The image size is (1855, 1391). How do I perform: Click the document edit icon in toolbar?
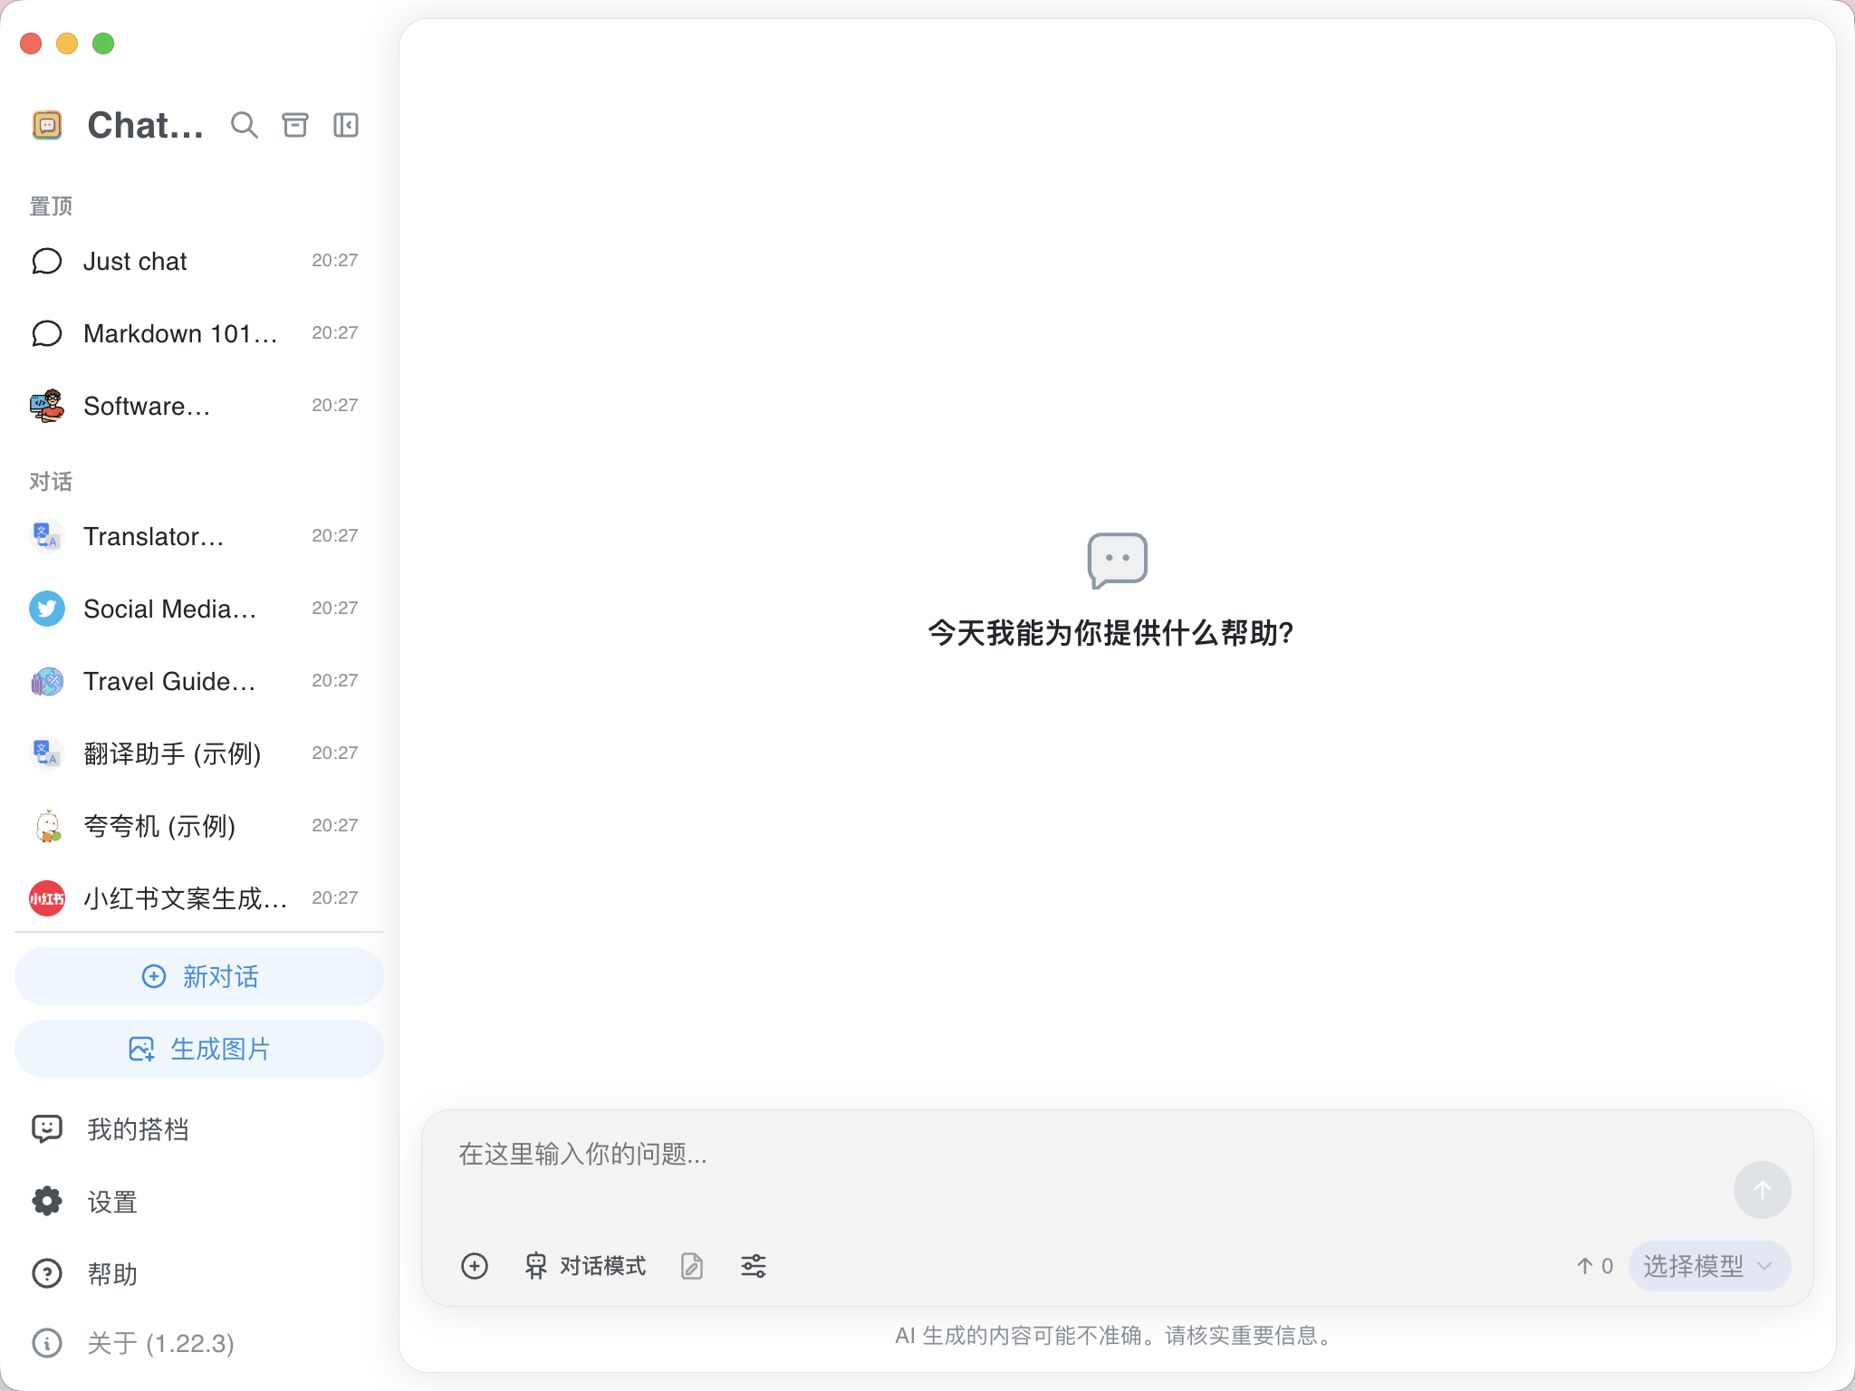[692, 1266]
